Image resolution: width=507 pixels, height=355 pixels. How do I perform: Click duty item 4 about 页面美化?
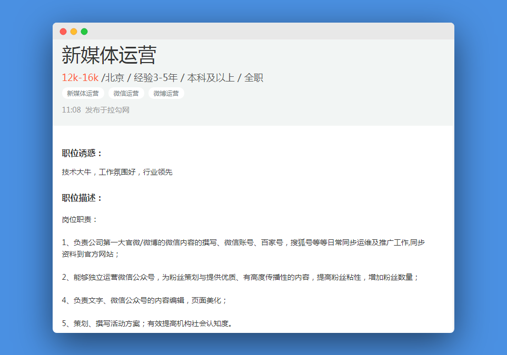(x=144, y=300)
